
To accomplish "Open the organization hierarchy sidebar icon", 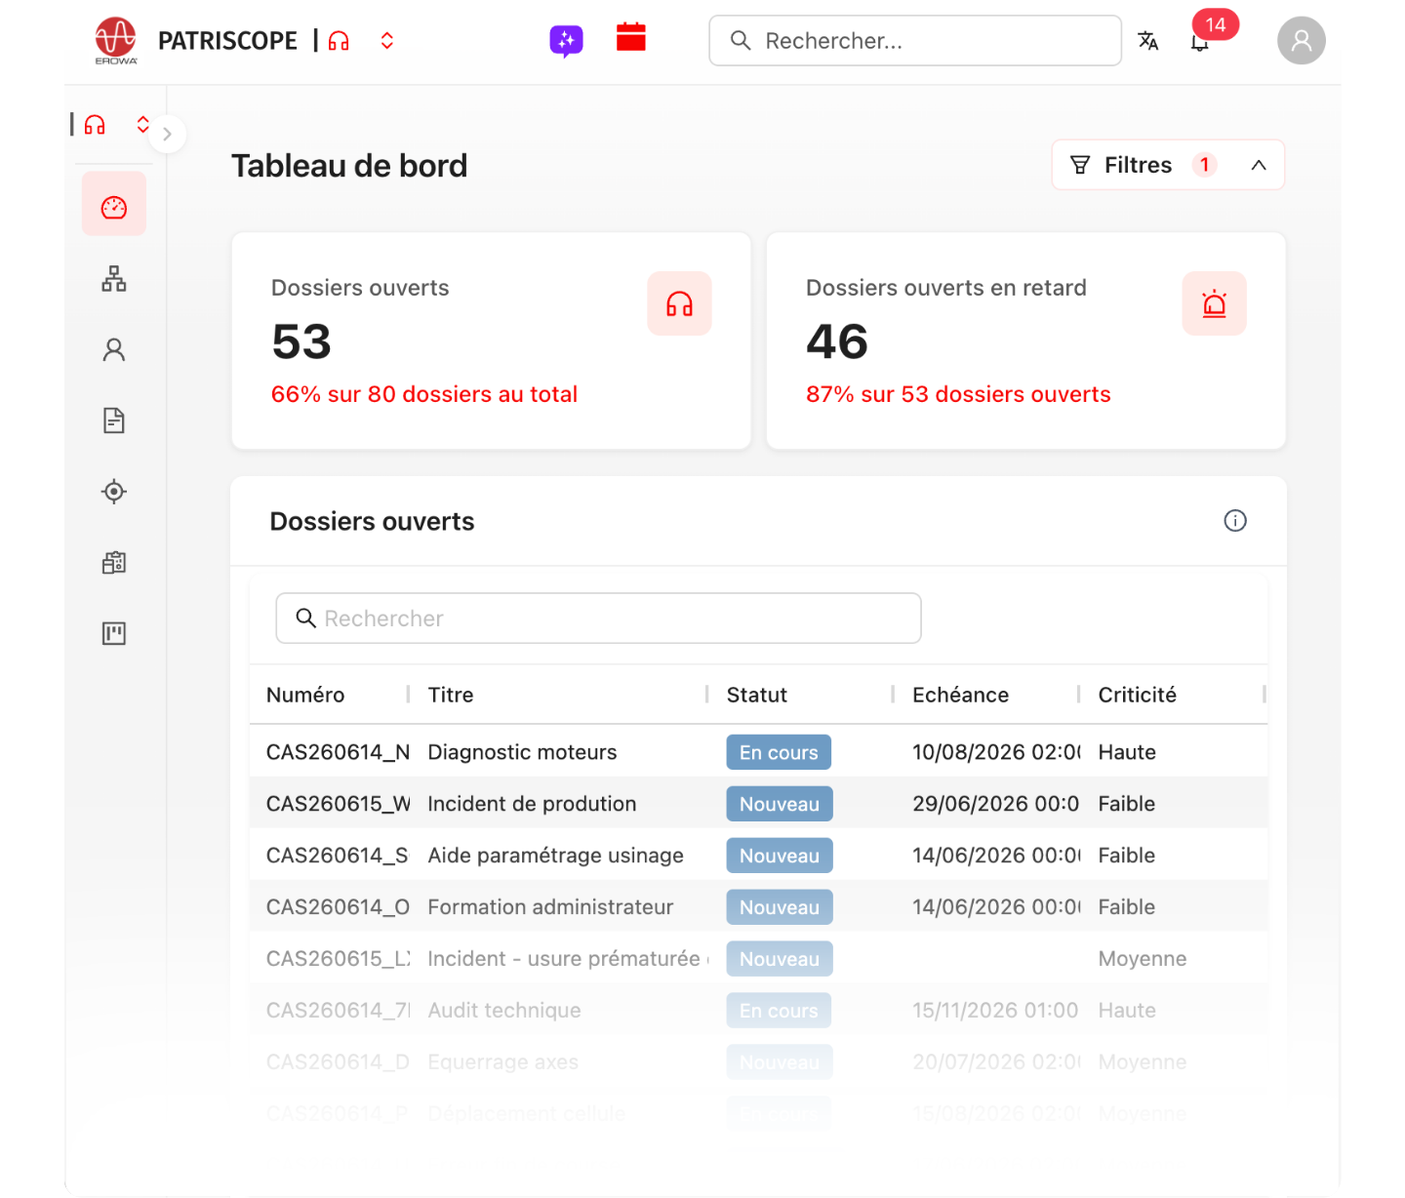I will [x=114, y=279].
